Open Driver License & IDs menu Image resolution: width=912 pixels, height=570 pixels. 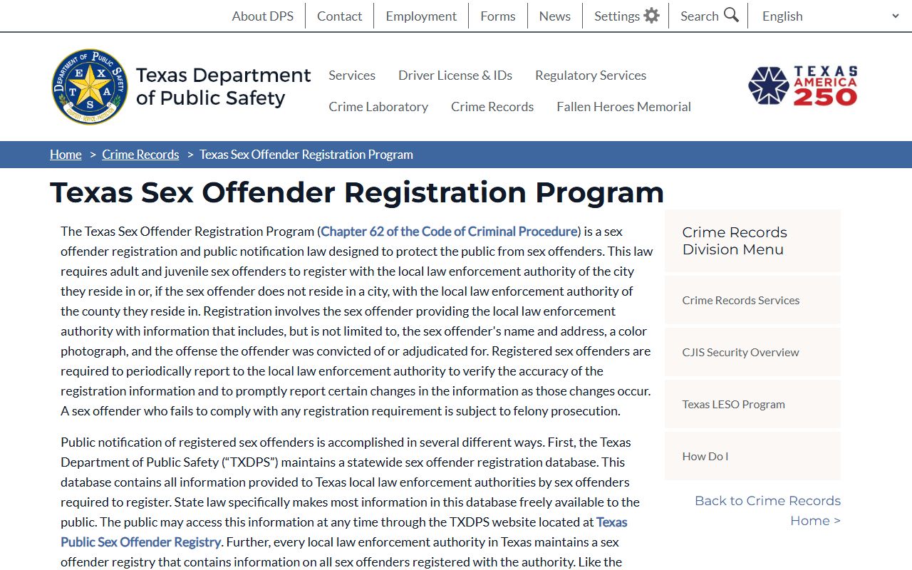pos(455,75)
